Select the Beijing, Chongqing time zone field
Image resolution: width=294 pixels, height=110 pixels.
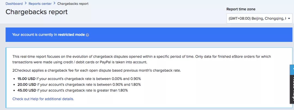click(x=257, y=19)
